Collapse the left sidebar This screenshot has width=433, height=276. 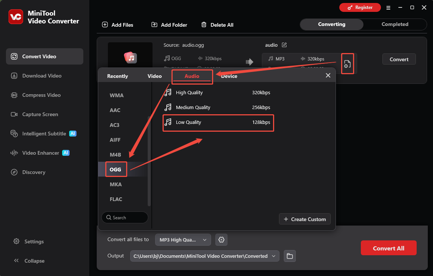[x=29, y=261]
